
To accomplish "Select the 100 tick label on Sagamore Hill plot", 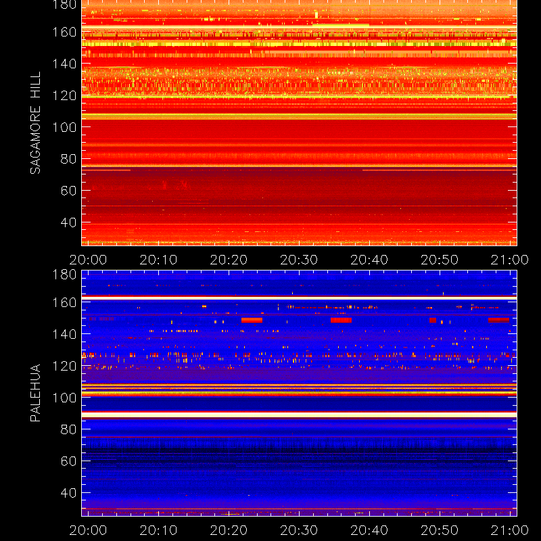I will click(64, 127).
